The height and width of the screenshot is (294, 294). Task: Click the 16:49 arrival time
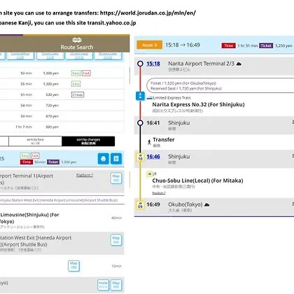tap(153, 204)
